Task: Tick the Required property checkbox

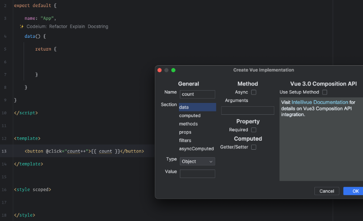Action: (x=254, y=130)
